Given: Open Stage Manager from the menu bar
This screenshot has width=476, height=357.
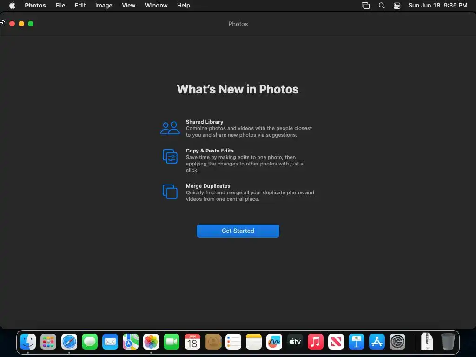Looking at the screenshot, I should coord(365,6).
